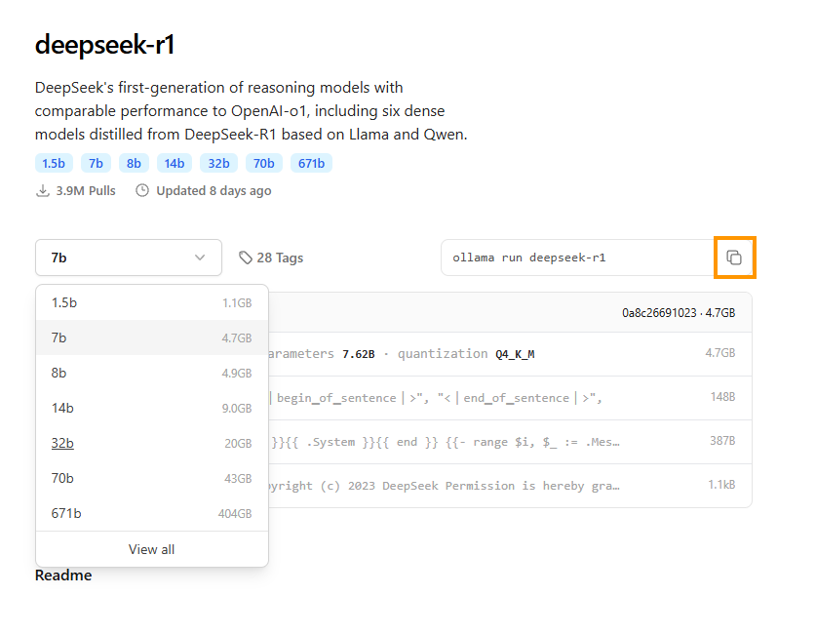Click the hash 0a8c26691023 text
This screenshot has height=635, width=816.
tap(659, 313)
